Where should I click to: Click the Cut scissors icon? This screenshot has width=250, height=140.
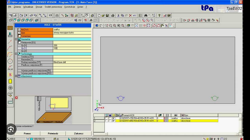(x=118, y=15)
